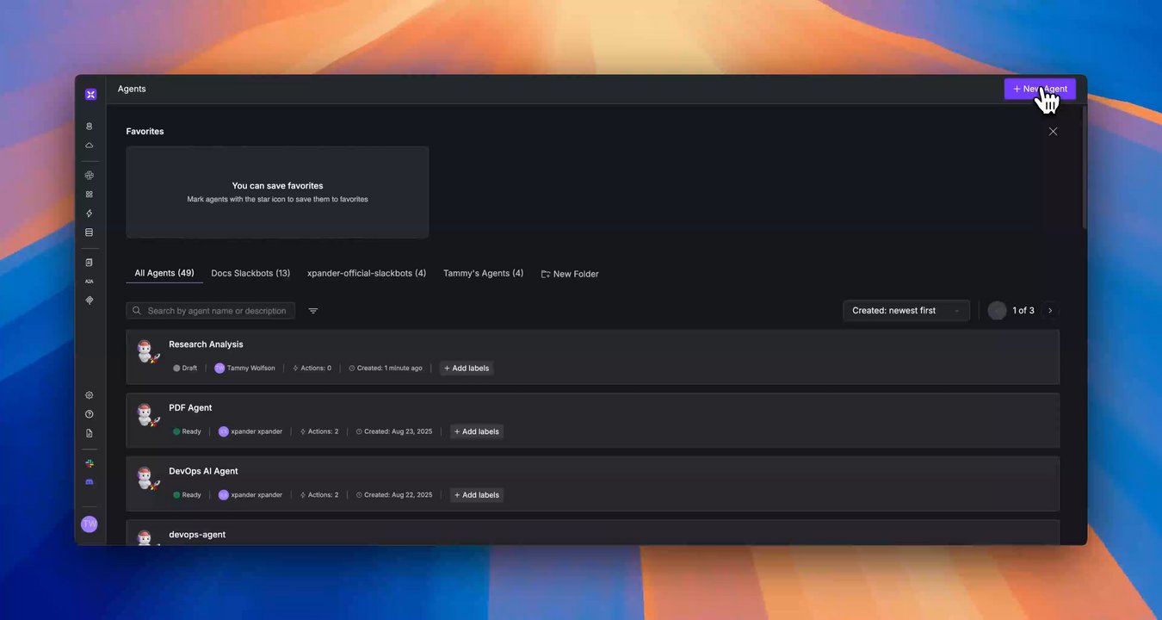Click Created: Aug 23, 2025 text

coord(394,431)
